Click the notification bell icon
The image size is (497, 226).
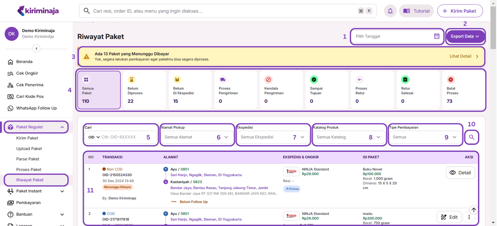tap(390, 11)
